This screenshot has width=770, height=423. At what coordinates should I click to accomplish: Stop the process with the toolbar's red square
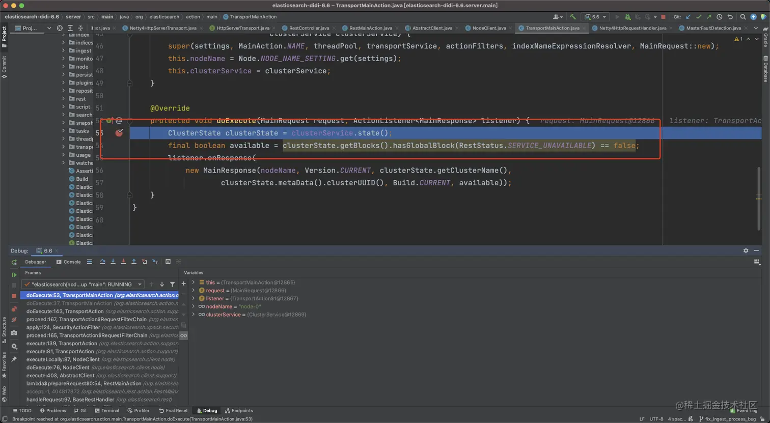click(x=663, y=17)
